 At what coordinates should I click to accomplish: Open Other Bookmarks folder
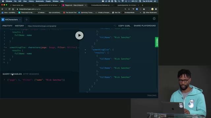pyautogui.click(x=150, y=12)
